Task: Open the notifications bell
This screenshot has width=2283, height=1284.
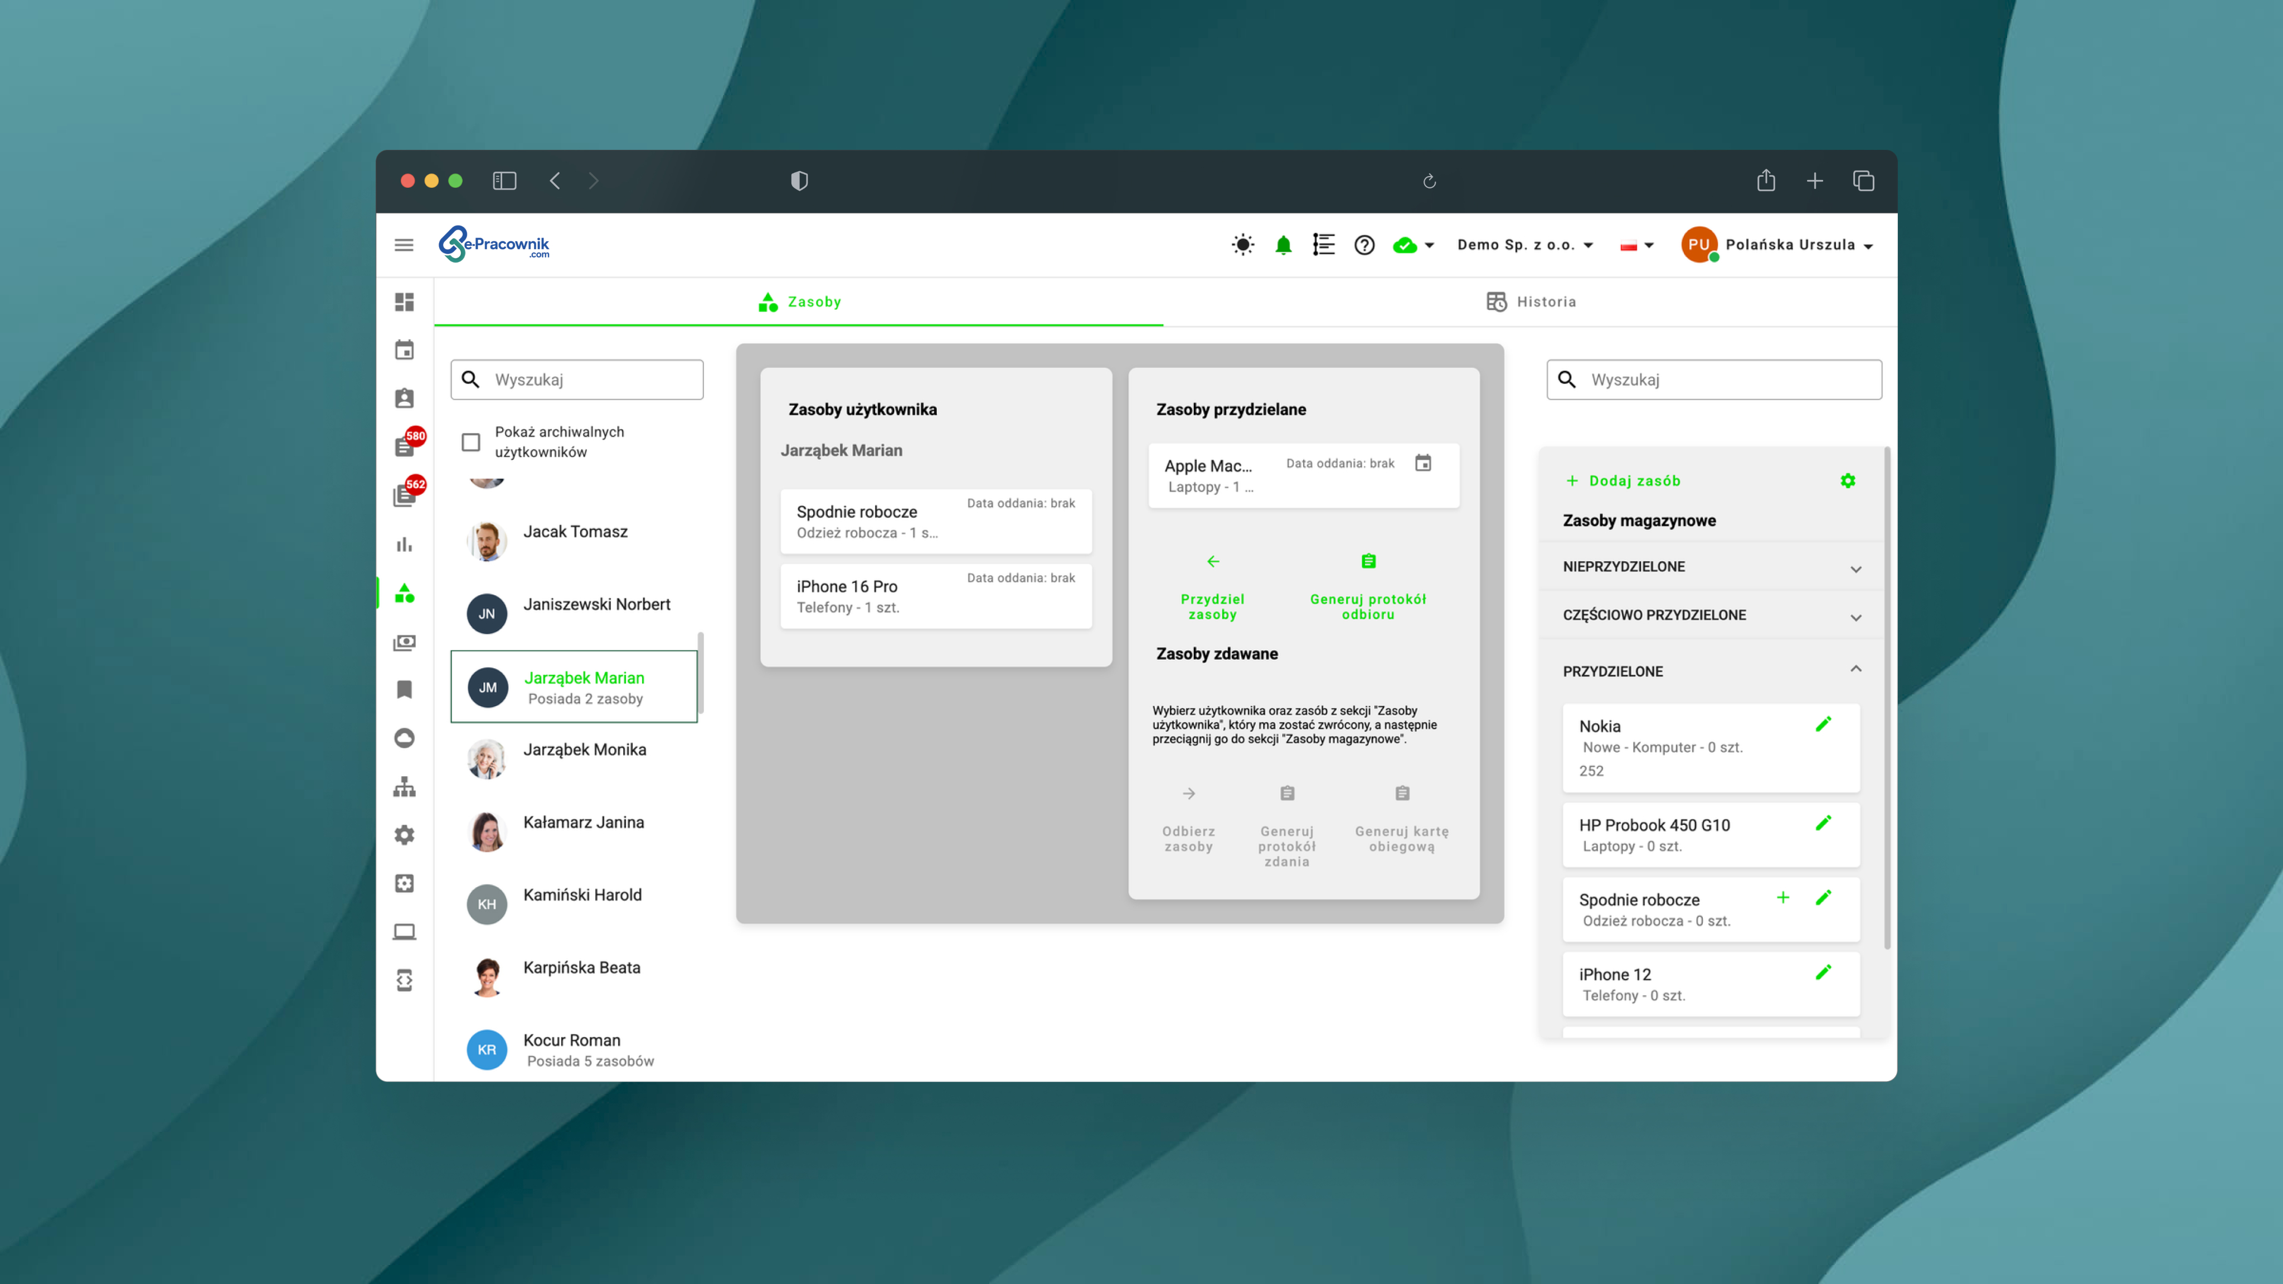Action: pyautogui.click(x=1283, y=245)
